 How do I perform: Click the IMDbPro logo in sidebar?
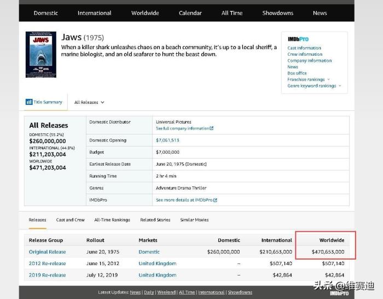click(298, 39)
